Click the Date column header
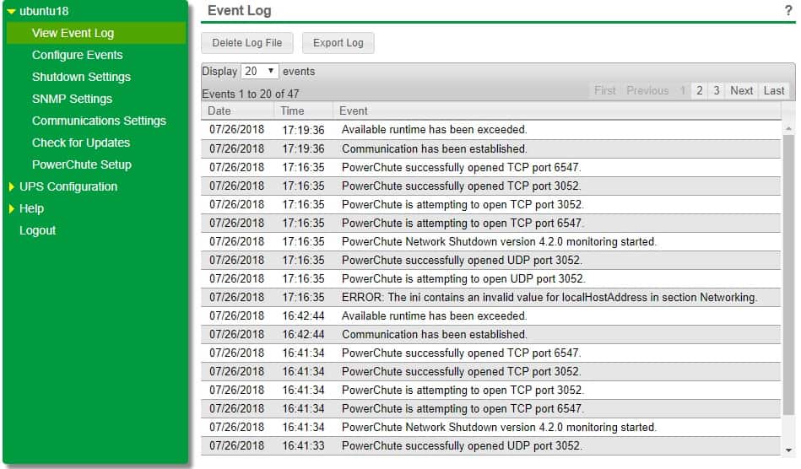801x469 pixels. click(237, 111)
